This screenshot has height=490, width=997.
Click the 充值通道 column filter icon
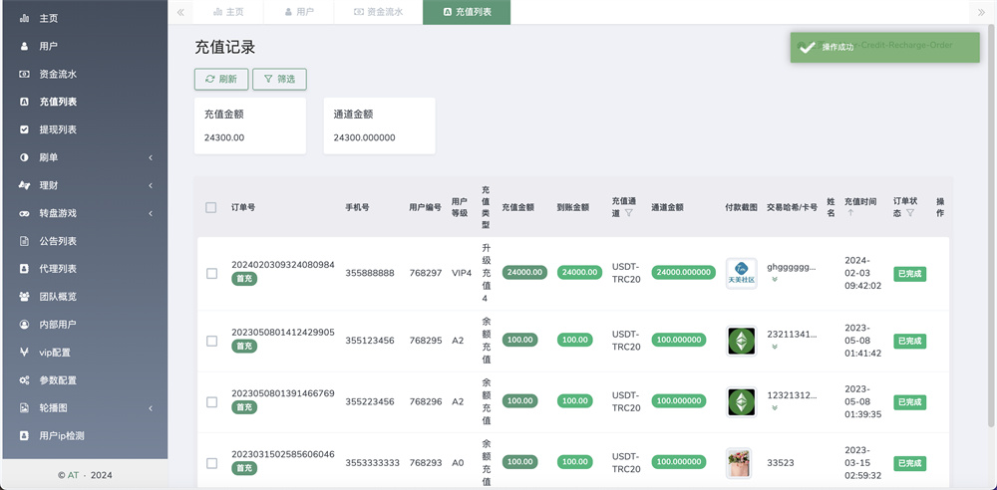[628, 213]
